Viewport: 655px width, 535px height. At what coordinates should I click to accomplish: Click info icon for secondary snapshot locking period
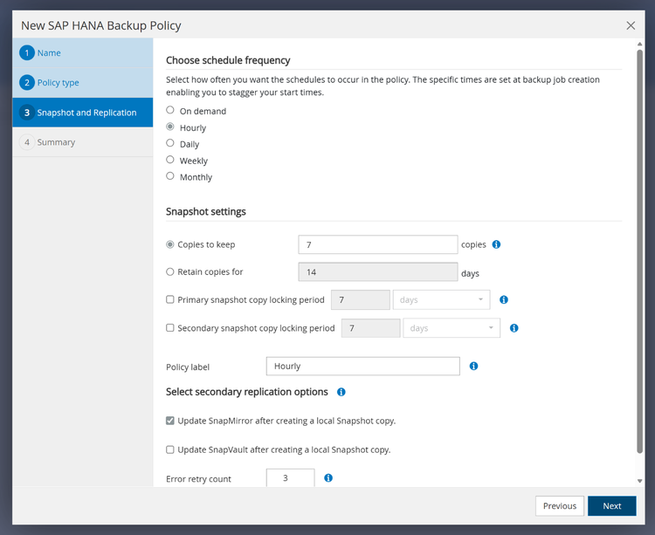coord(514,328)
